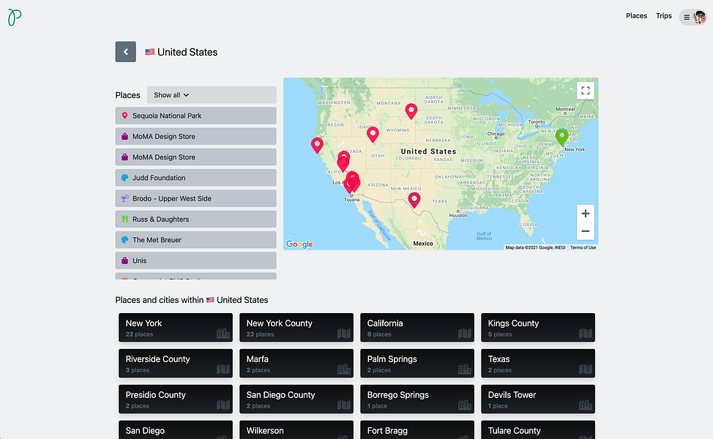Click the shopping bag icon of Unis

124,261
